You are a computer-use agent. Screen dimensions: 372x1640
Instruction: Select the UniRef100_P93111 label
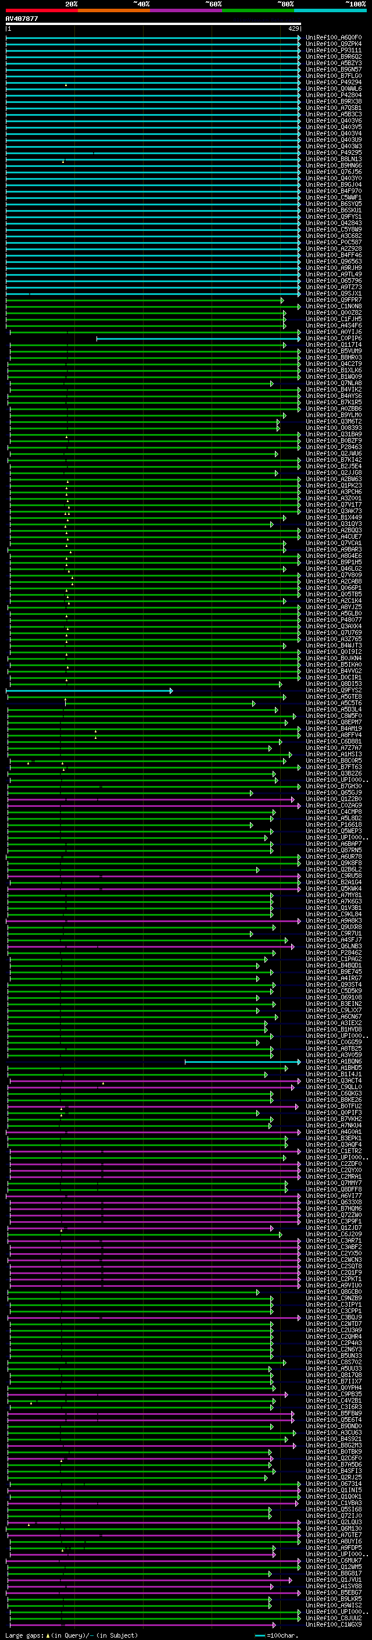(334, 50)
